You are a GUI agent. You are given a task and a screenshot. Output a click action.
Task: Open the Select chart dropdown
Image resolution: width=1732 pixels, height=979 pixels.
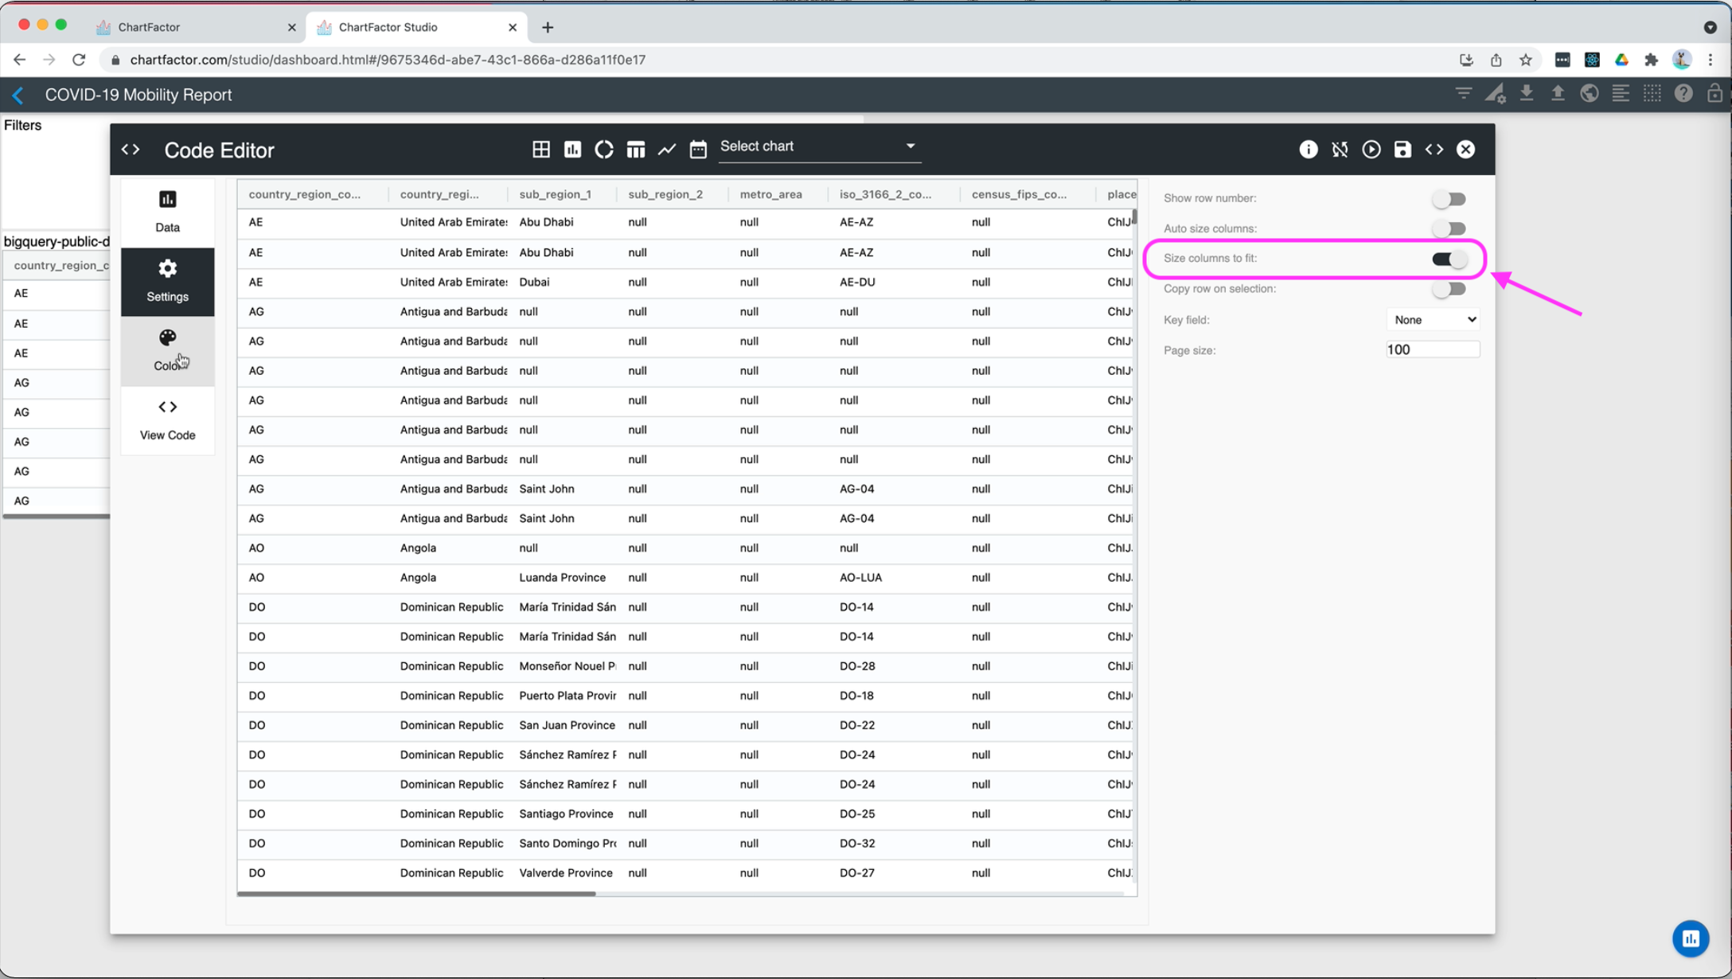click(818, 147)
